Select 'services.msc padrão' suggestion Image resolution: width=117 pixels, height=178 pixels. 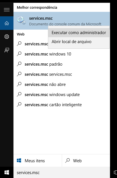[x=62, y=64]
